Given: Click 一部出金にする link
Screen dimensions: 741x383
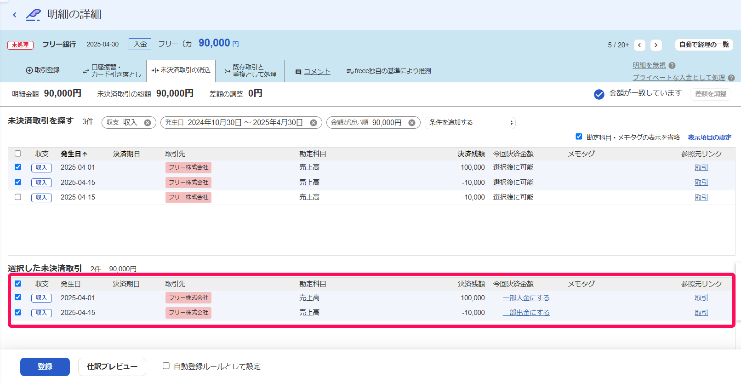Looking at the screenshot, I should click(x=526, y=313).
